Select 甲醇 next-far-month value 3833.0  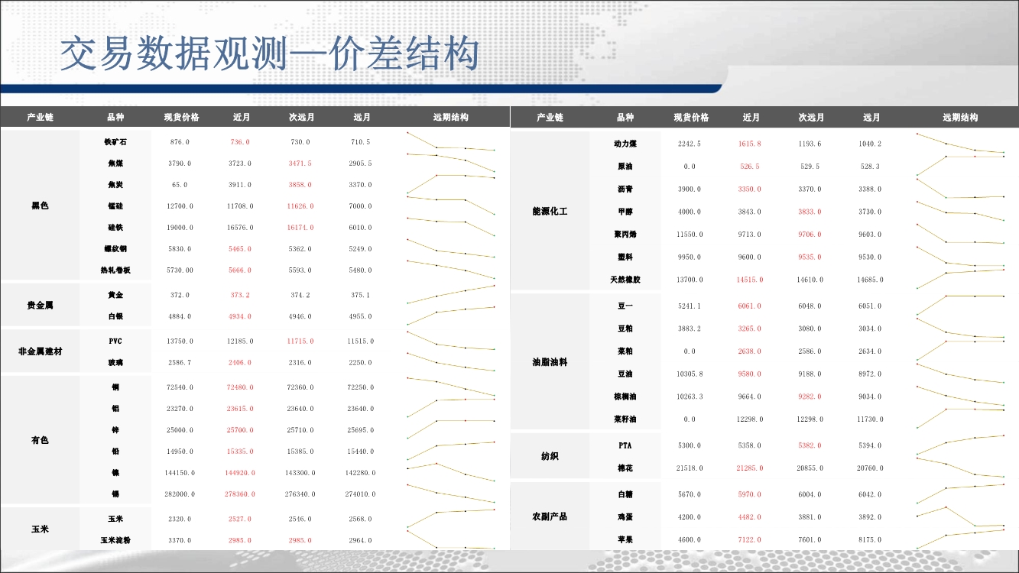point(810,212)
